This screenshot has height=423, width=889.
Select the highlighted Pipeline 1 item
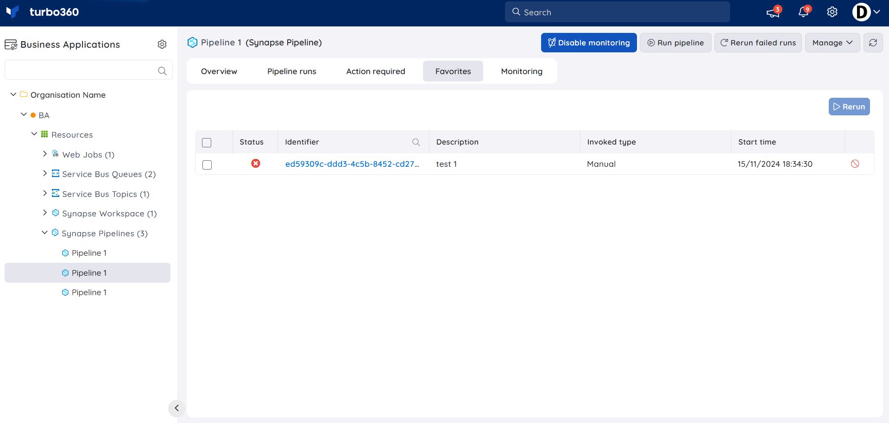[88, 273]
